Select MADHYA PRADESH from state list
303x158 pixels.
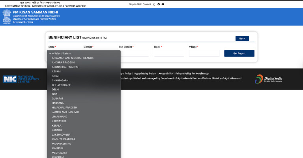point(84,140)
